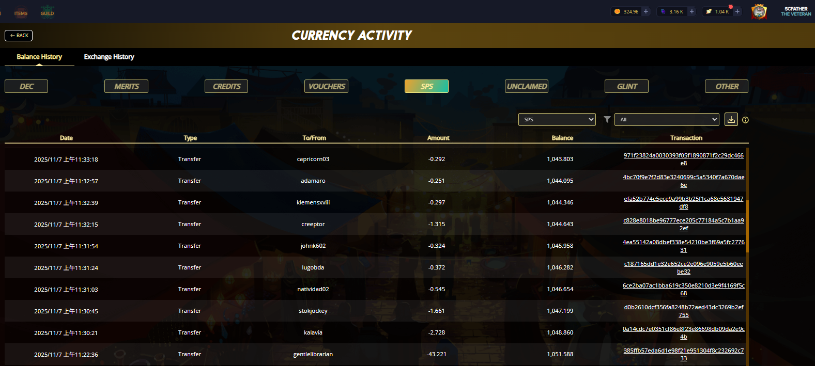Open transaction link 0a14cdc7e0351cf86e8f23
Viewport: 815px width, 366px height.
point(684,332)
